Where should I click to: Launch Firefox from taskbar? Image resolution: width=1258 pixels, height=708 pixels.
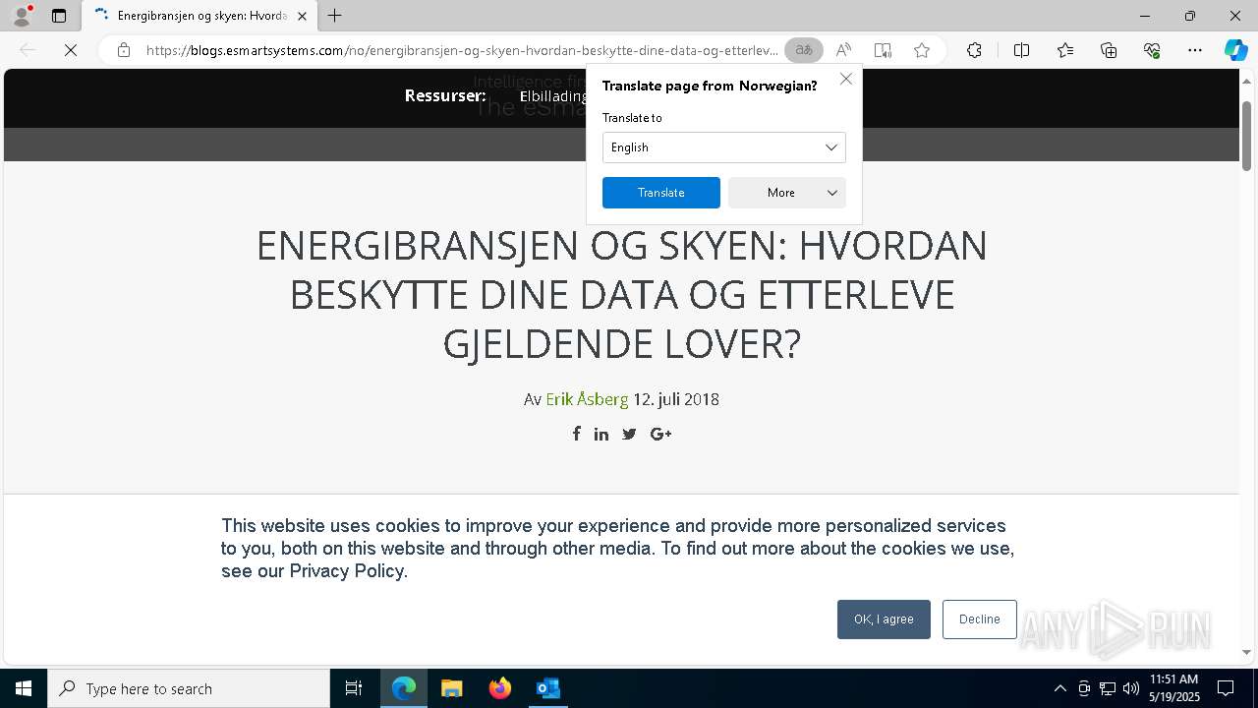pyautogui.click(x=500, y=688)
